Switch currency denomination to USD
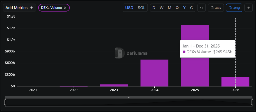 (x=129, y=8)
